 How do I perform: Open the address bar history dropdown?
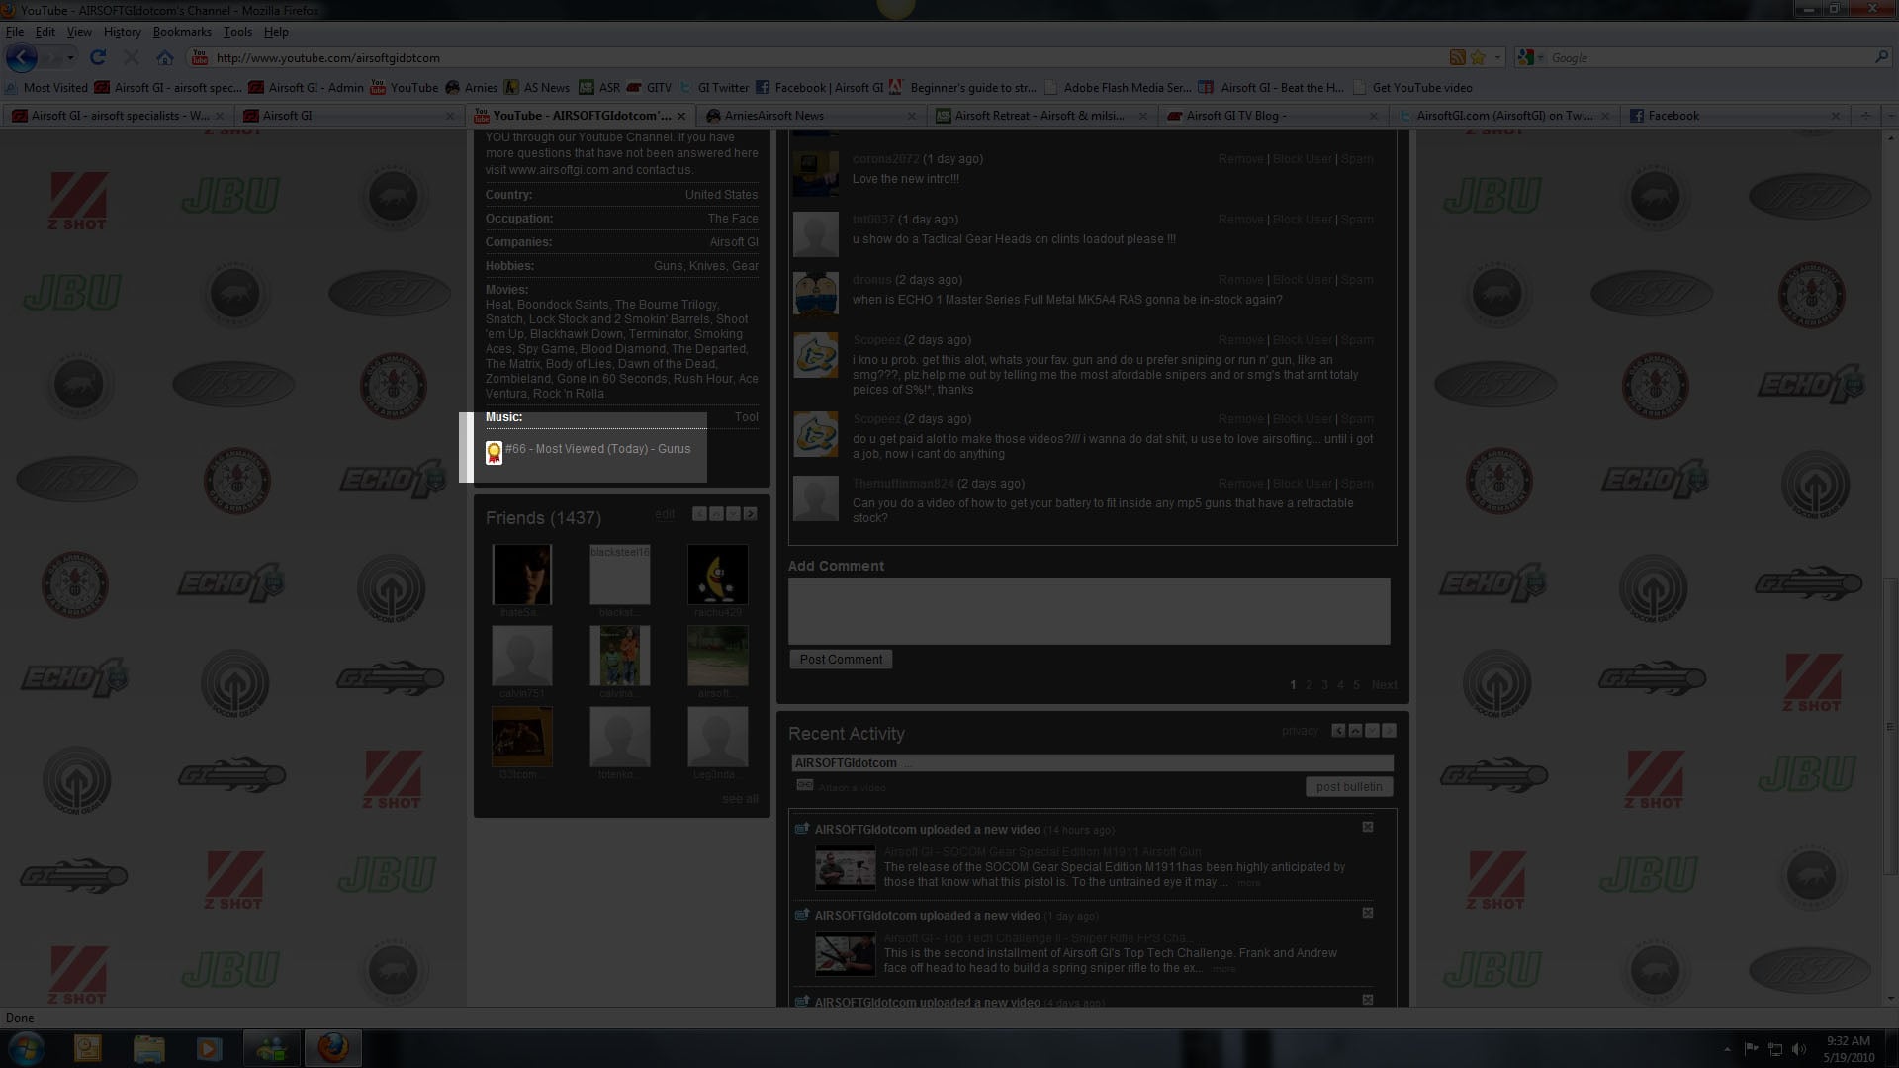1497,58
